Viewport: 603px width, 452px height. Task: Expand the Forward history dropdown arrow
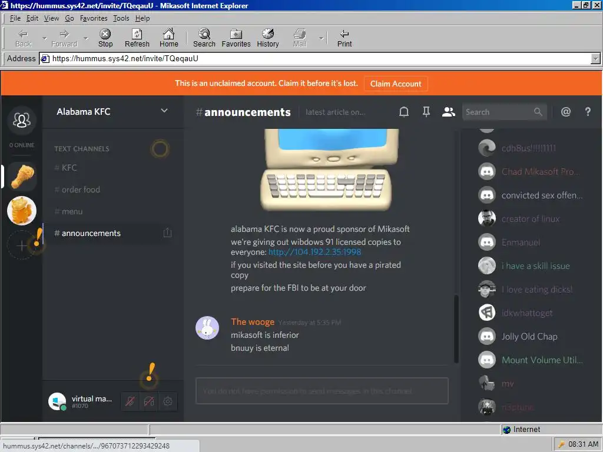(x=86, y=38)
